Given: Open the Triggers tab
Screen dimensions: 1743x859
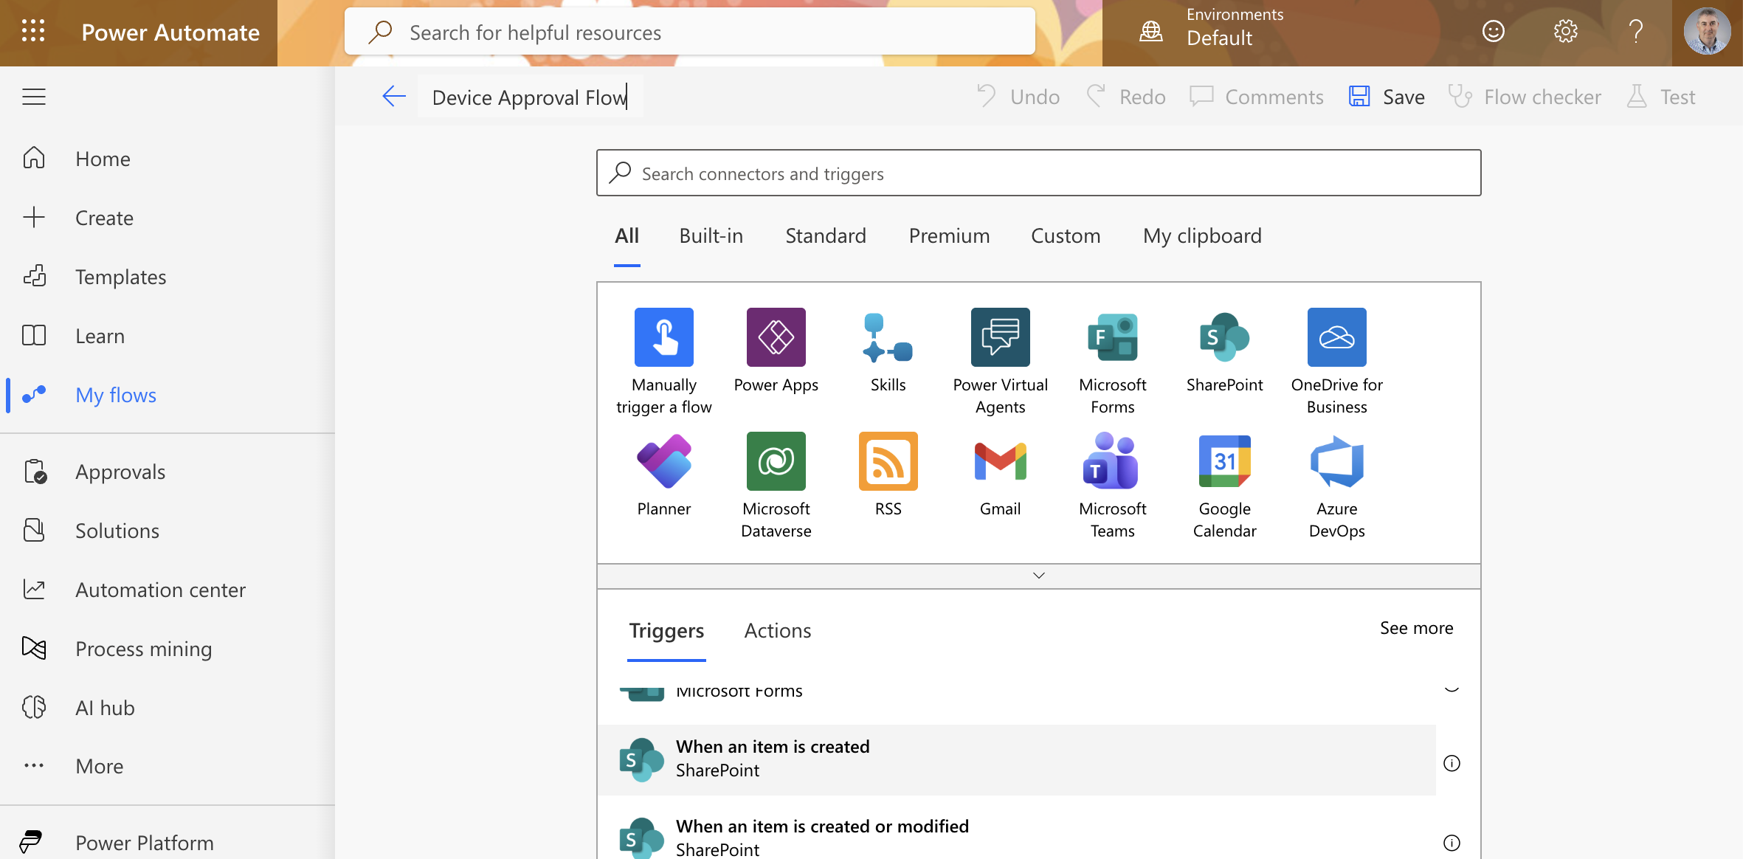Looking at the screenshot, I should click(666, 631).
